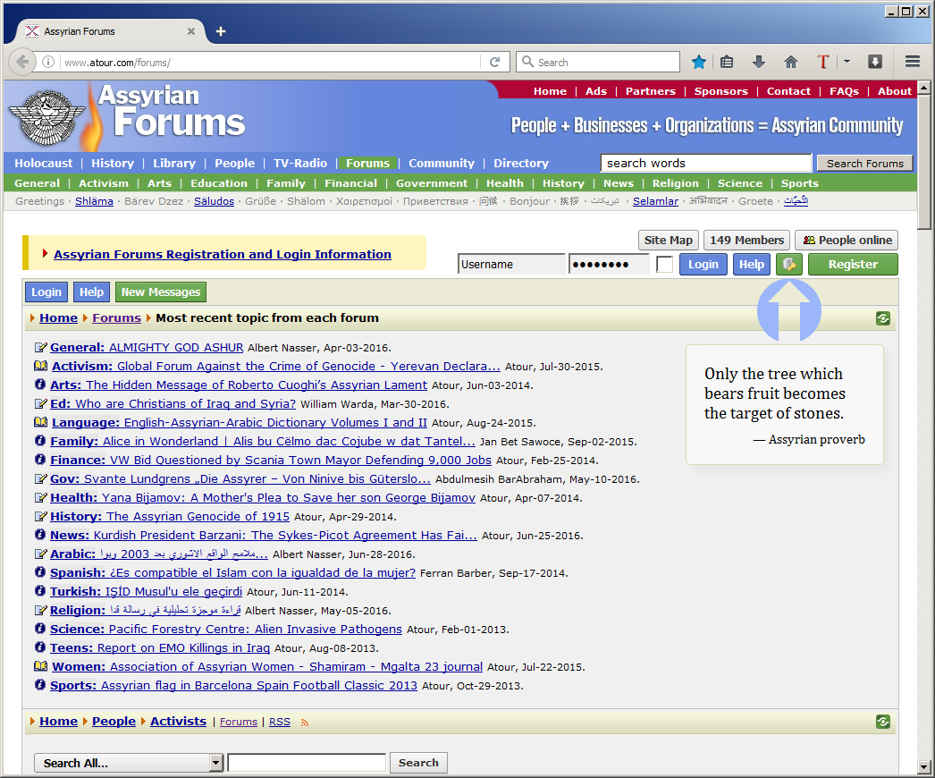The height and width of the screenshot is (778, 935).
Task: Click the bottom search text field
Action: [307, 763]
